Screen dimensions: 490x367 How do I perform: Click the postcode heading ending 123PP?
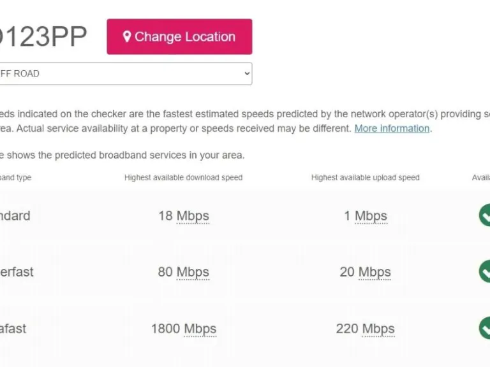(x=42, y=36)
